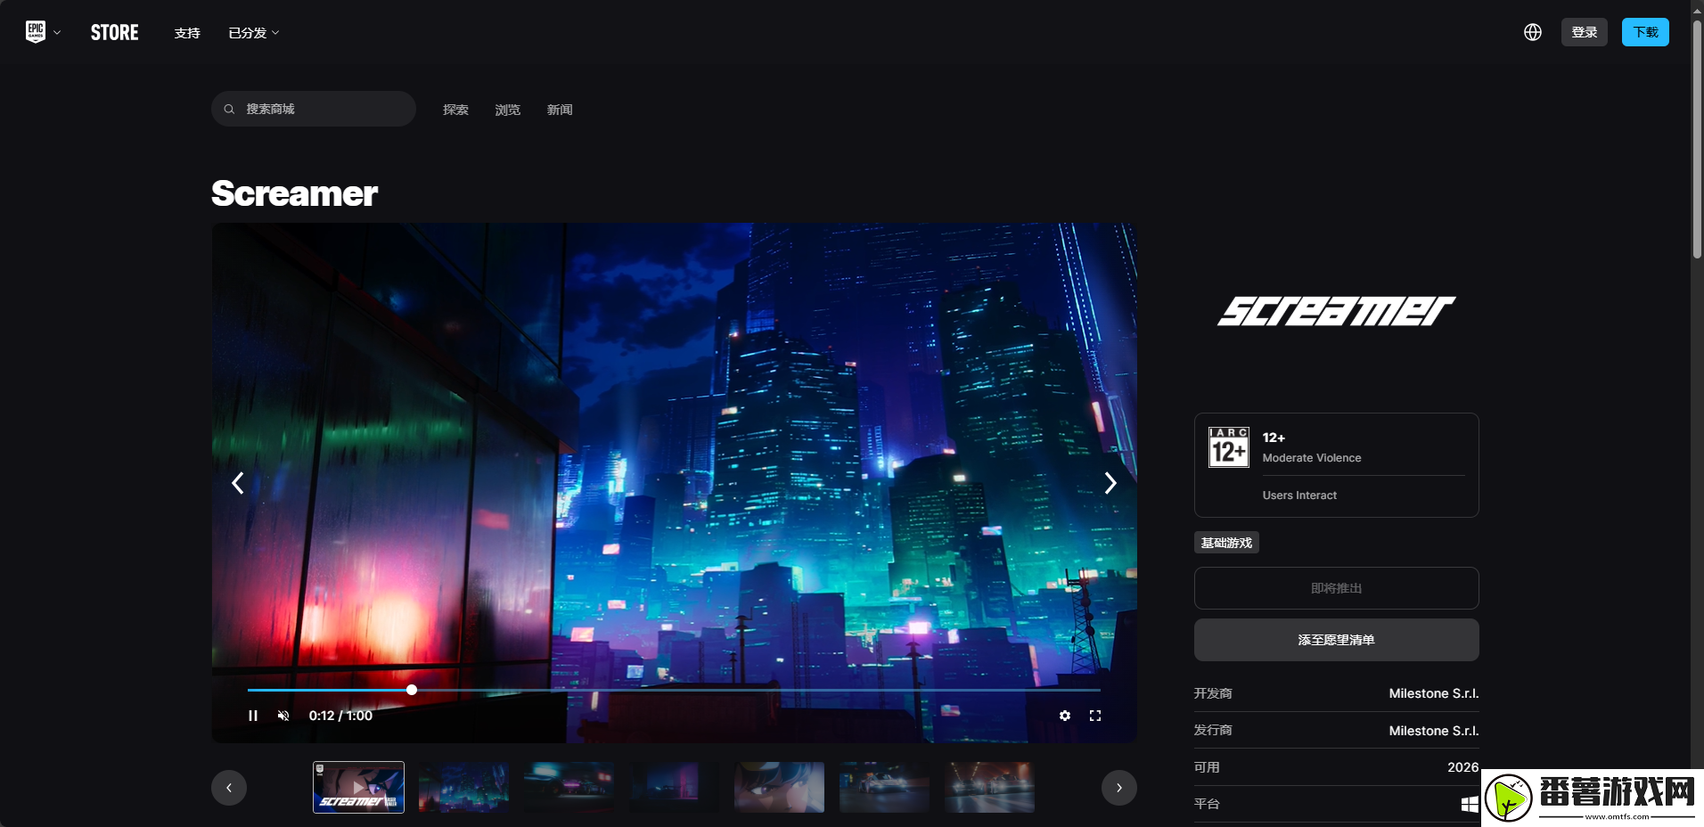The height and width of the screenshot is (827, 1704).
Task: Pause the Screamer trailer video
Action: [x=253, y=716]
